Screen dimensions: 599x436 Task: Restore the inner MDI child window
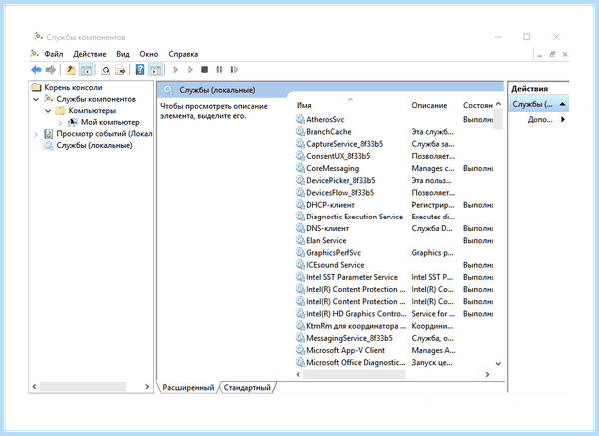coord(552,54)
